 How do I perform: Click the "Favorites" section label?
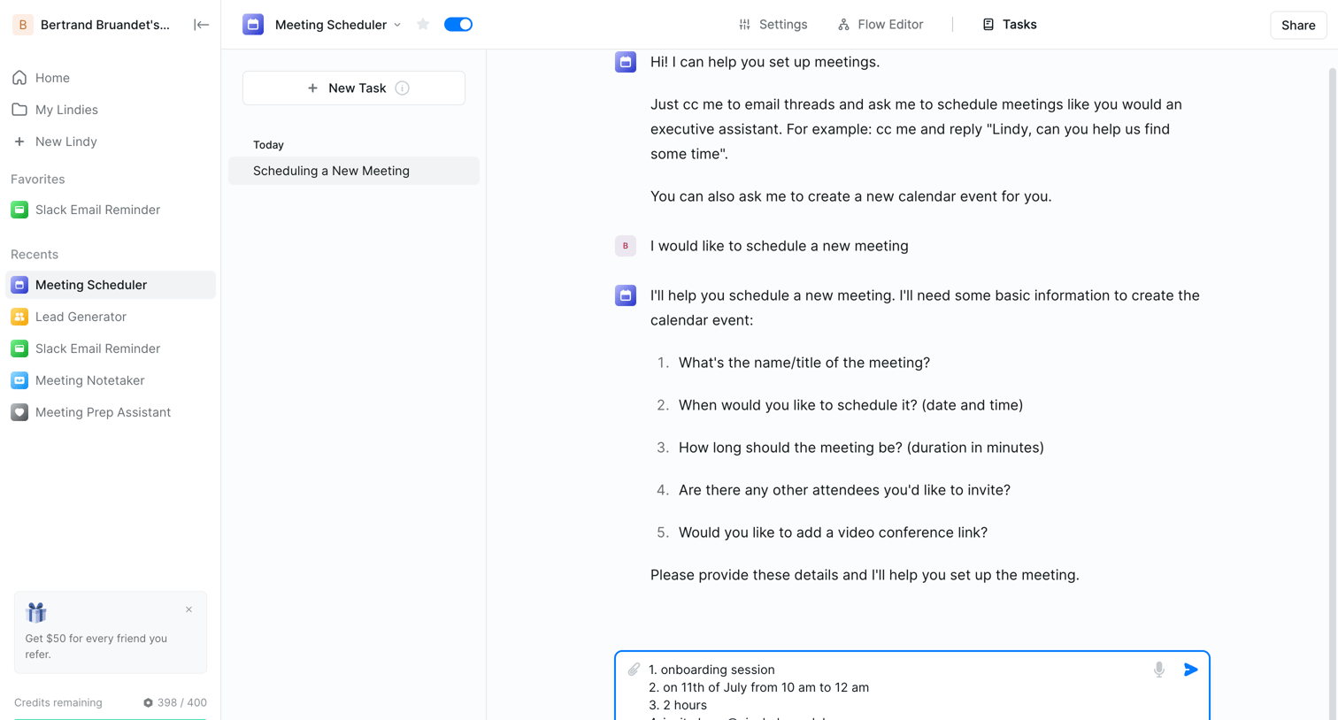point(38,180)
